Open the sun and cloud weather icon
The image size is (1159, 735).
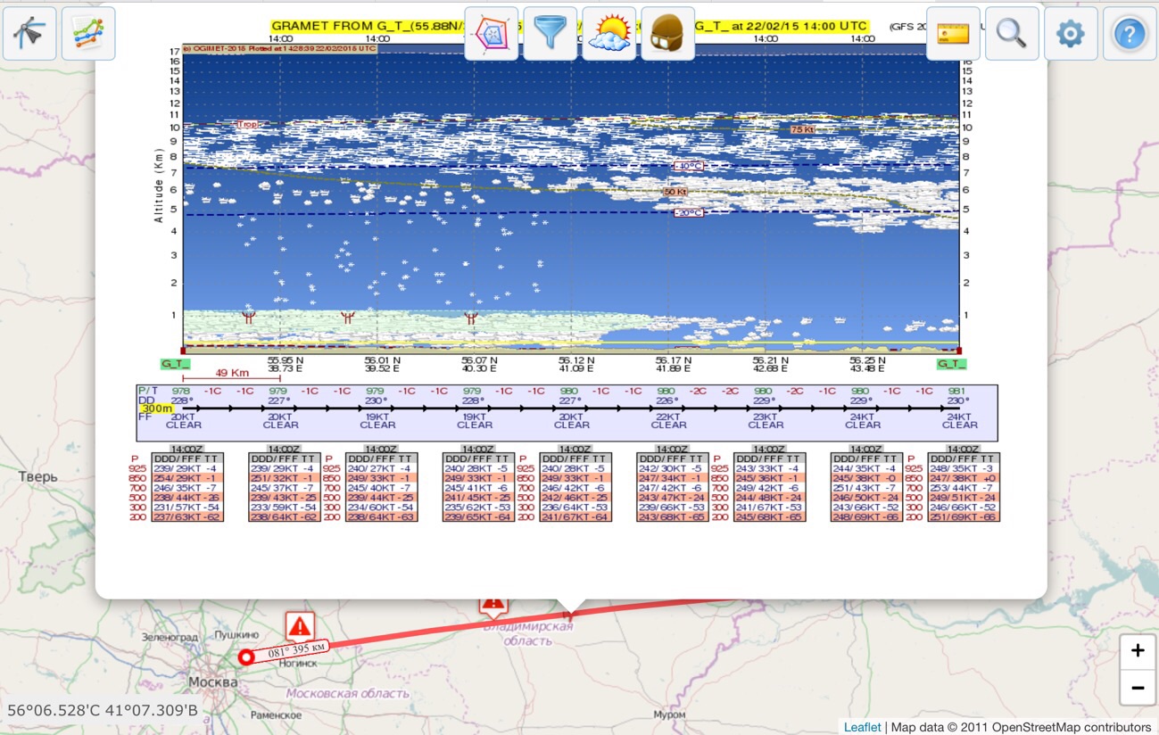(x=608, y=34)
